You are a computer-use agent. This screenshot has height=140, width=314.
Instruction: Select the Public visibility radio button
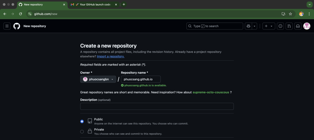point(82,121)
